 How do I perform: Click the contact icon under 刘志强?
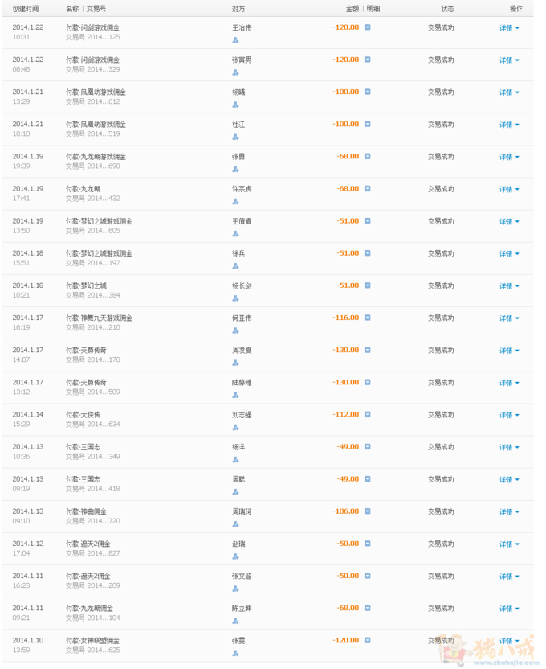235,428
